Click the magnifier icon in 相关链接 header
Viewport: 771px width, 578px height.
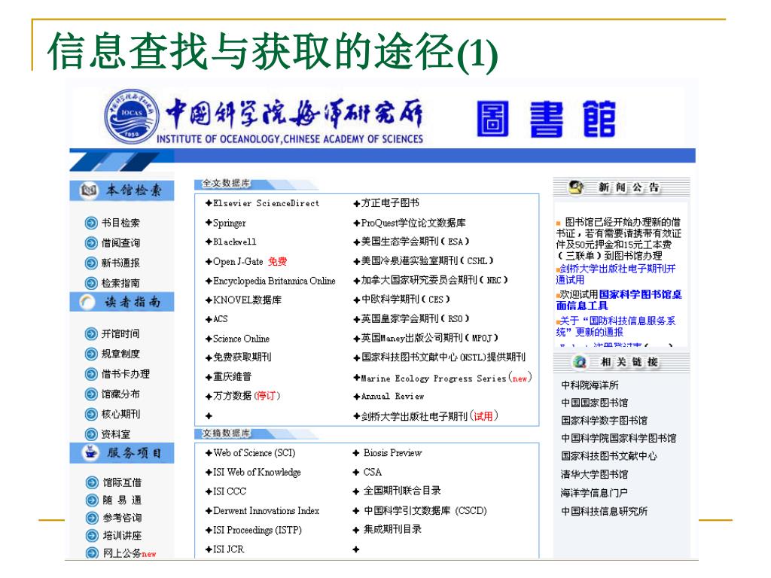coord(581,362)
